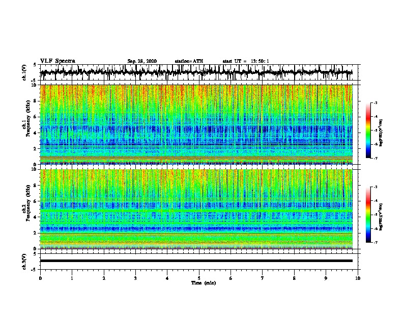Image resolution: width=403 pixels, height=312 pixels.
Task: Click time axis tick label "0"
Action: pos(40,278)
